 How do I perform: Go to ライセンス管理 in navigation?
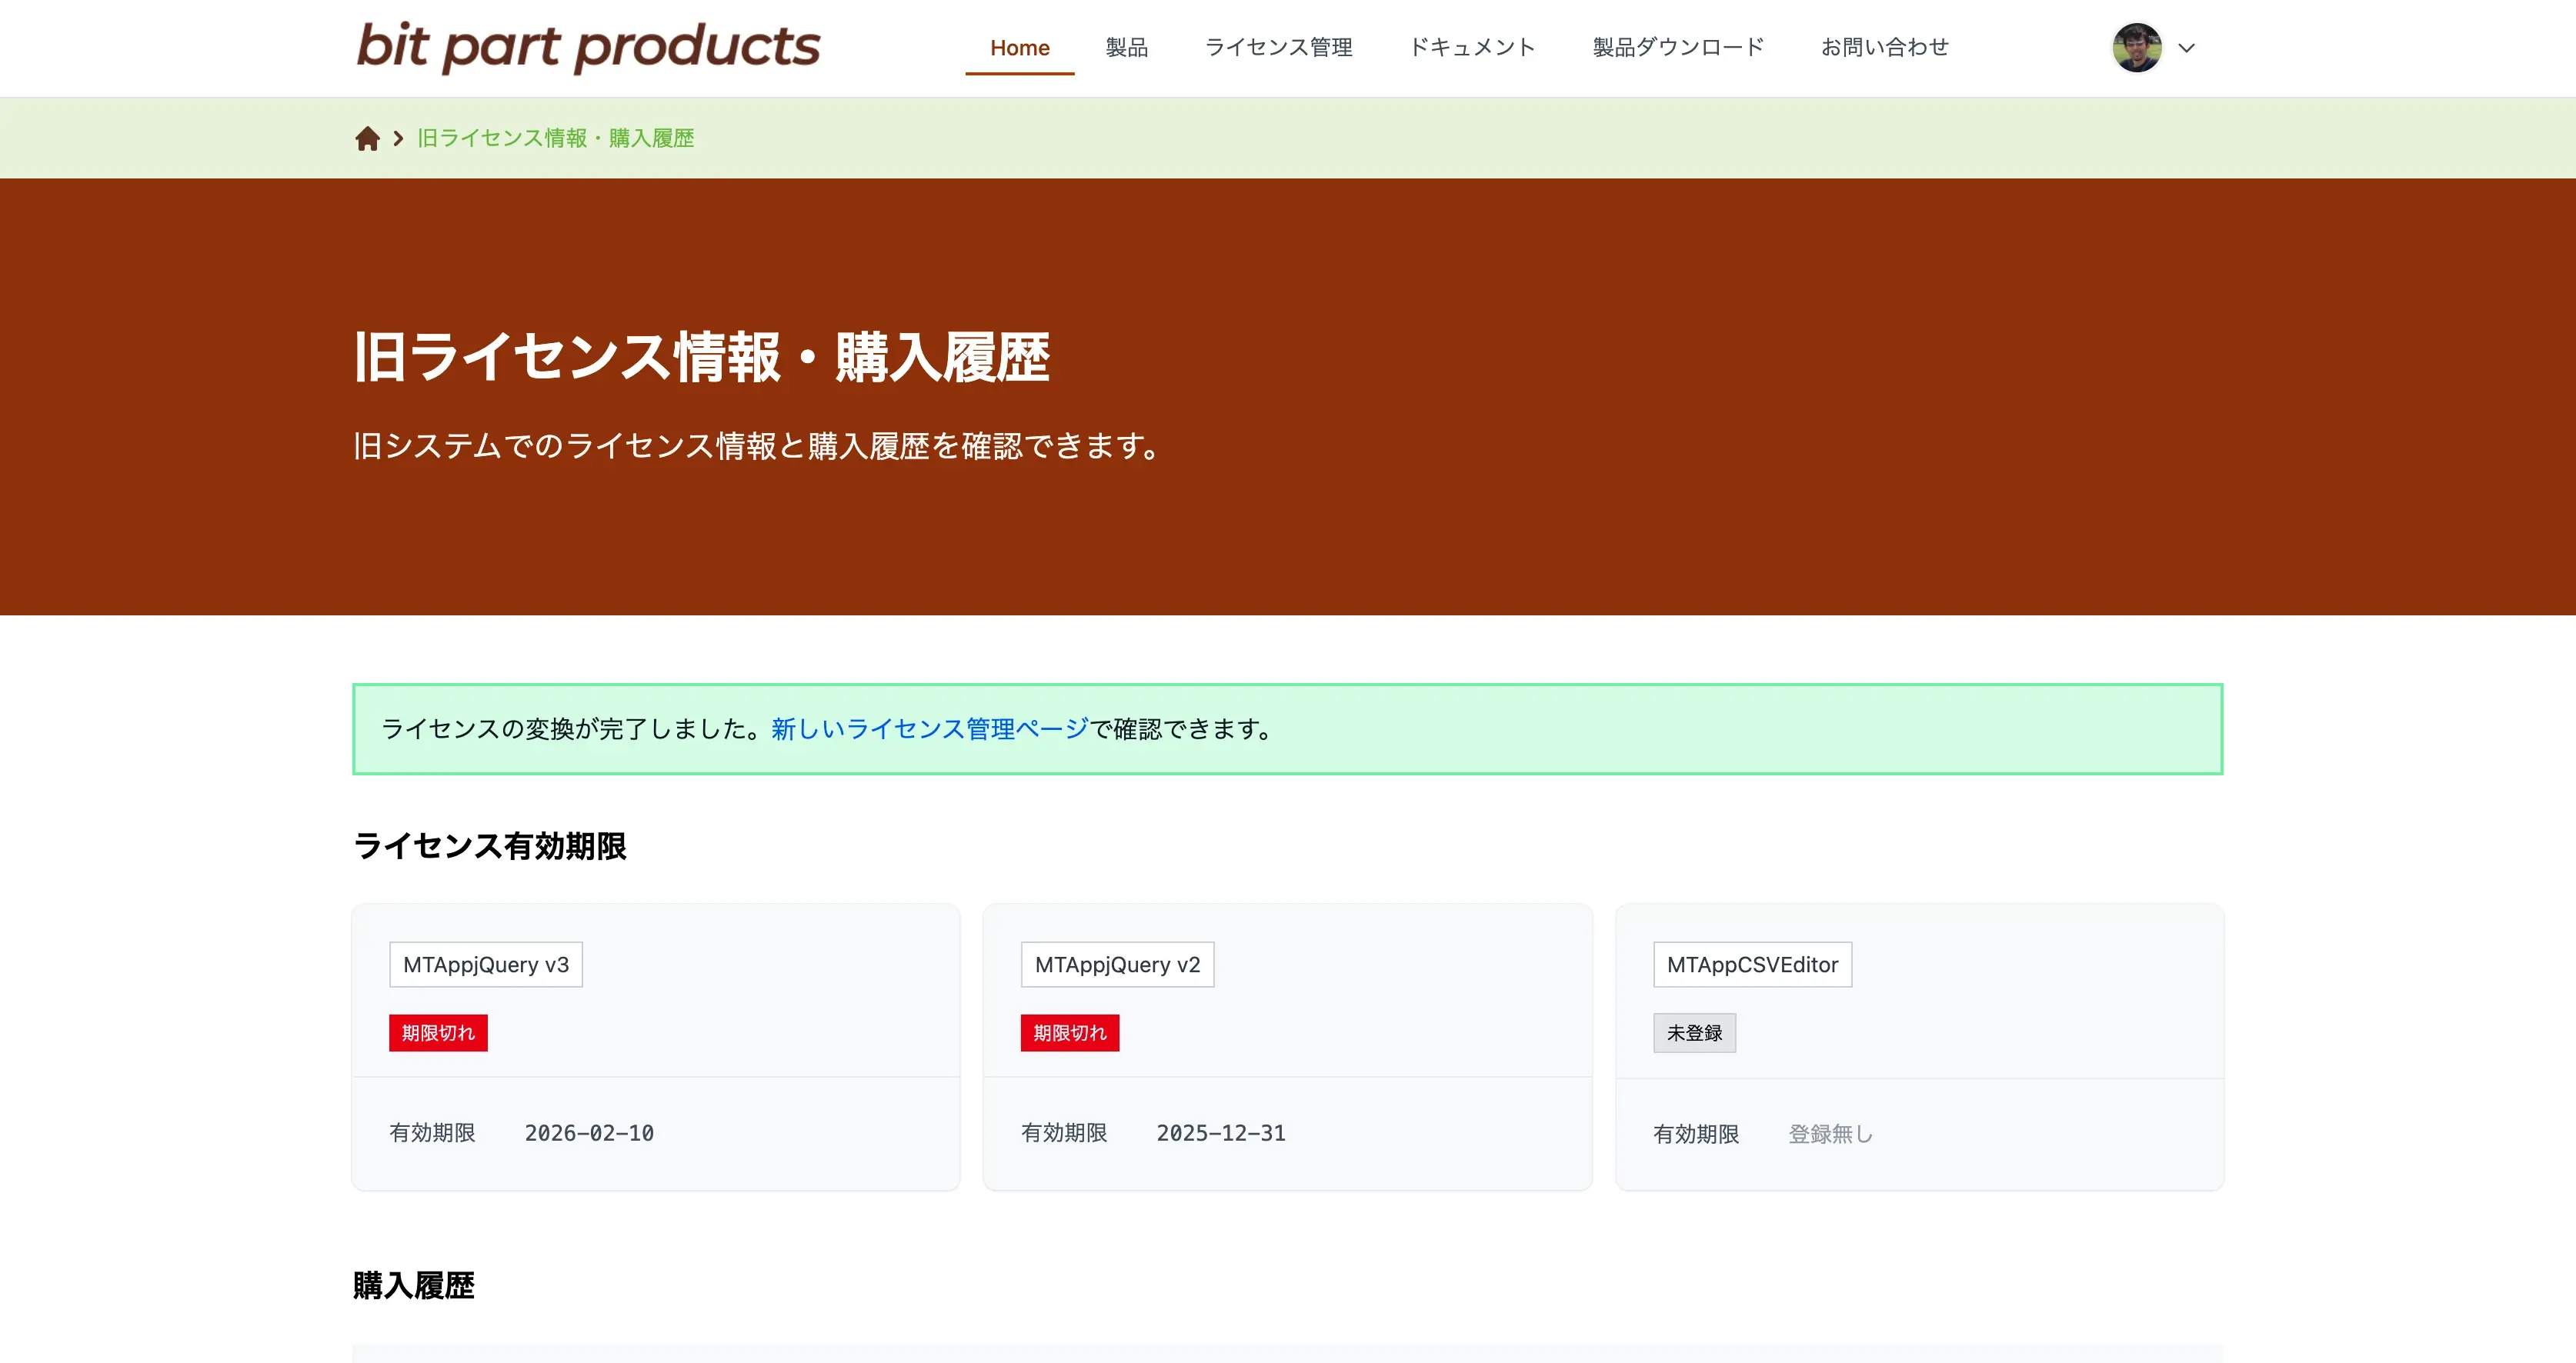[1278, 48]
